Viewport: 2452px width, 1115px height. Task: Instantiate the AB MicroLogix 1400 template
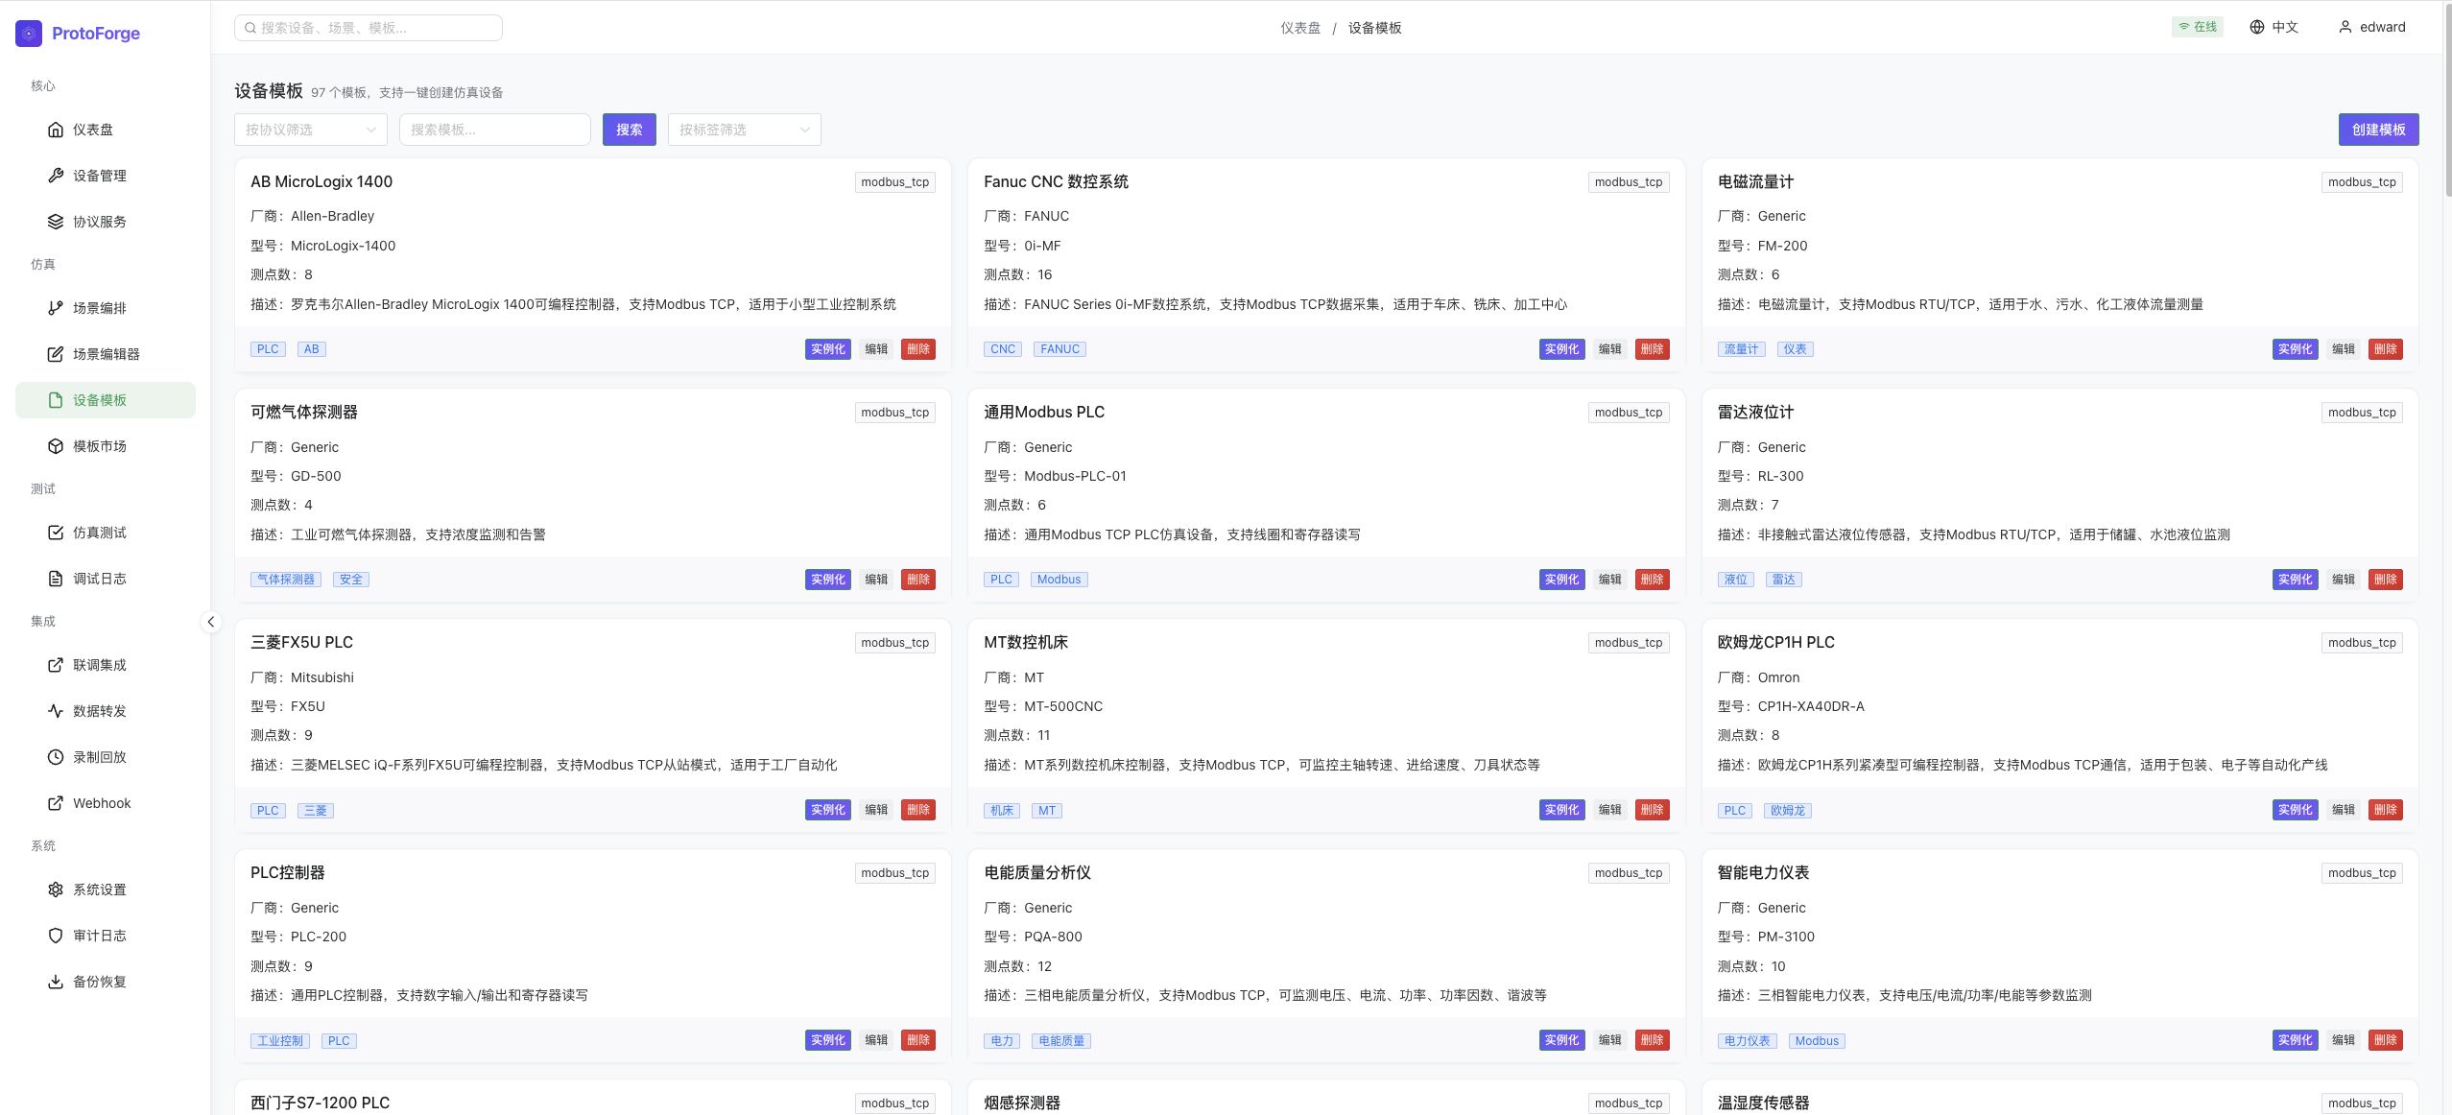[828, 349]
